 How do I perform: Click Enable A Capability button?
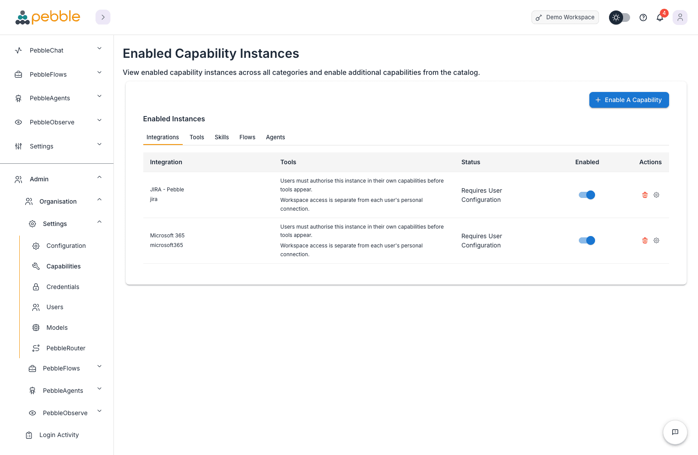tap(629, 100)
